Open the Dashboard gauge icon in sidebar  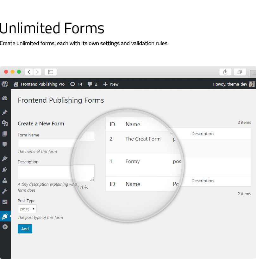coord(5,98)
